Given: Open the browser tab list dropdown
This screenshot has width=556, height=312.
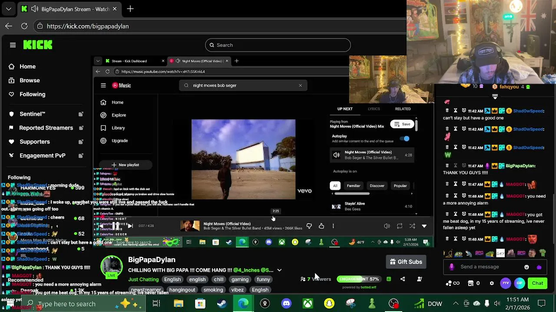Looking at the screenshot, I should click(x=9, y=9).
